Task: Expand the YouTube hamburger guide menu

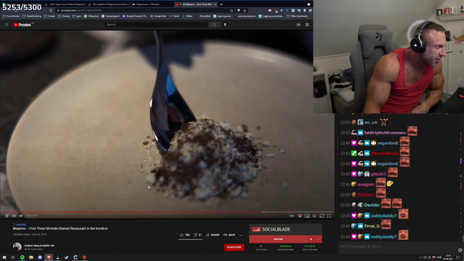Action: pos(7,25)
